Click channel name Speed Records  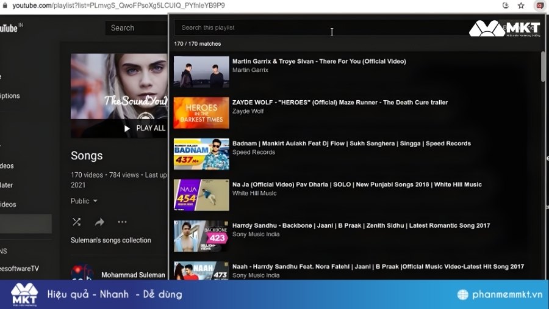(254, 152)
